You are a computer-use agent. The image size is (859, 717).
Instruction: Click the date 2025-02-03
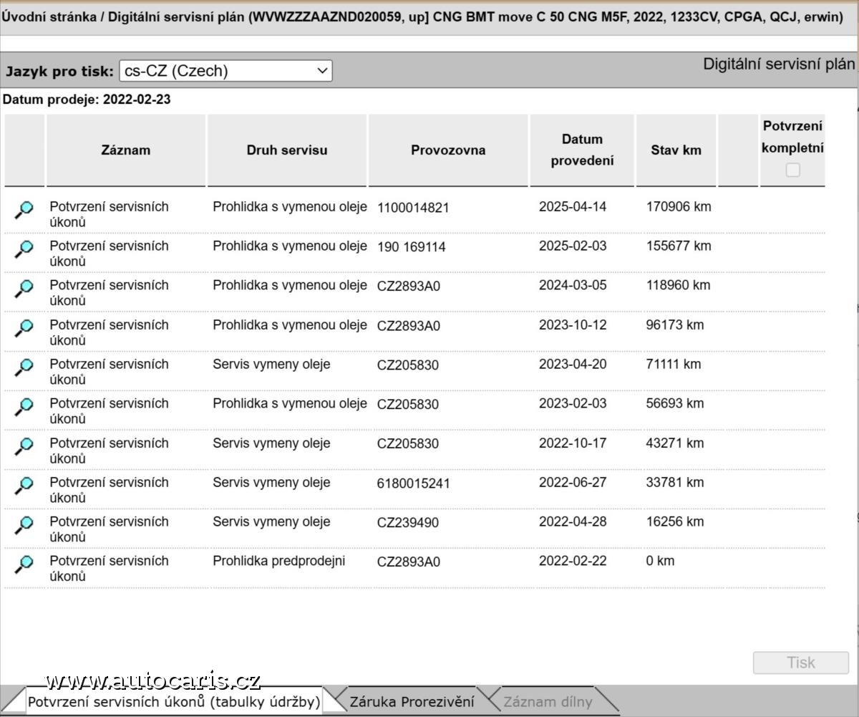pyautogui.click(x=573, y=246)
